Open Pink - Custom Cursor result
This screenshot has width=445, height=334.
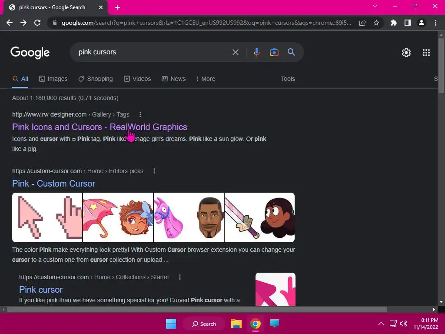pyautogui.click(x=53, y=184)
